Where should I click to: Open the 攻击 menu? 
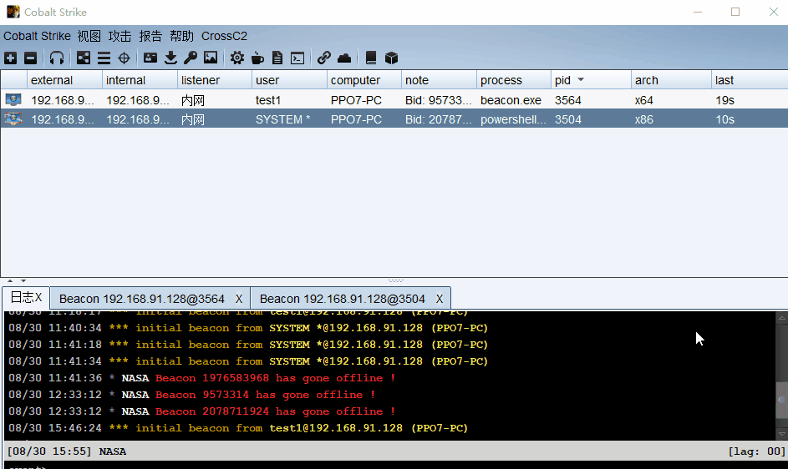119,36
